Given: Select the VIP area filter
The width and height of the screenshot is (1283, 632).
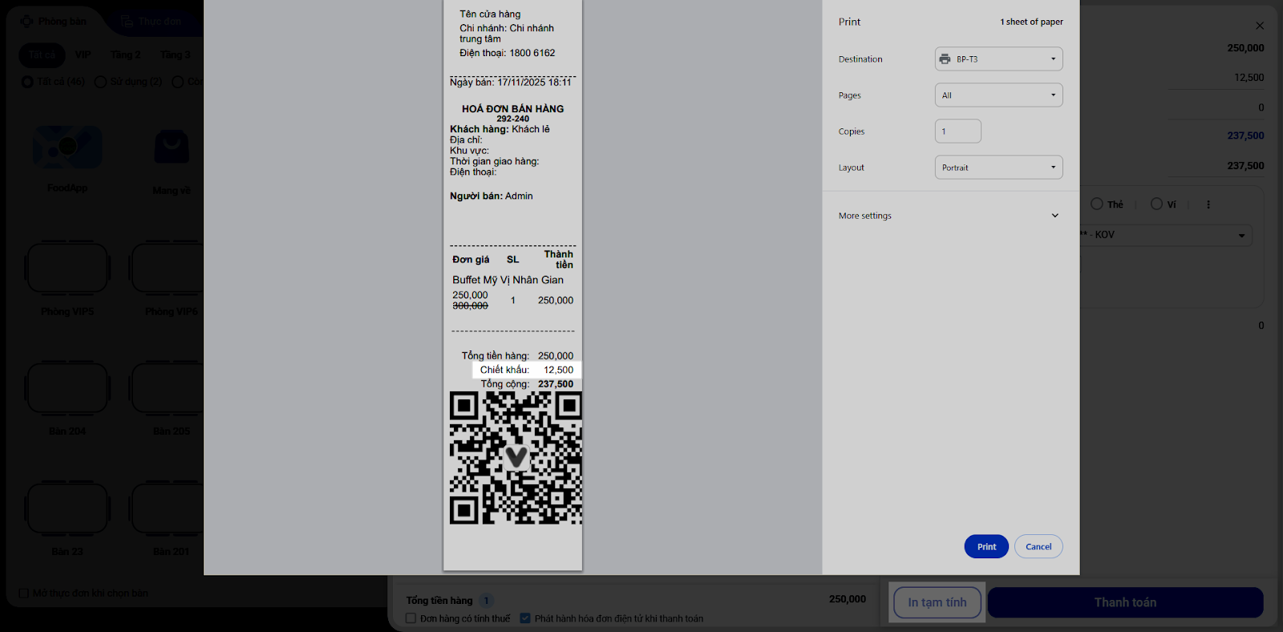Looking at the screenshot, I should (x=83, y=55).
